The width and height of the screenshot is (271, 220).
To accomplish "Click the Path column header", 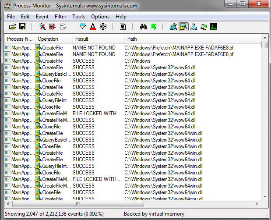I will pos(193,39).
